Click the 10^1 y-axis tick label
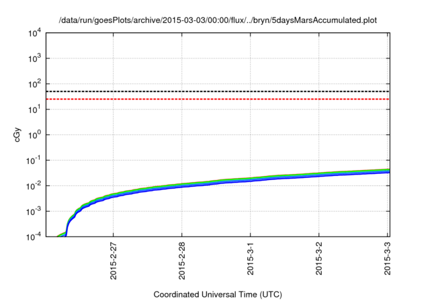The height and width of the screenshot is (301, 430). pyautogui.click(x=34, y=110)
